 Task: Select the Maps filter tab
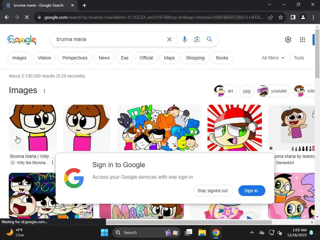pyautogui.click(x=169, y=58)
